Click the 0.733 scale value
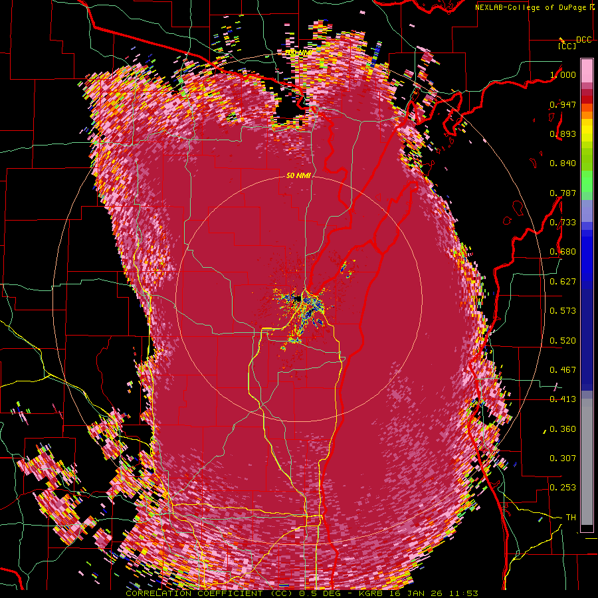The width and height of the screenshot is (598, 598). pyautogui.click(x=563, y=223)
